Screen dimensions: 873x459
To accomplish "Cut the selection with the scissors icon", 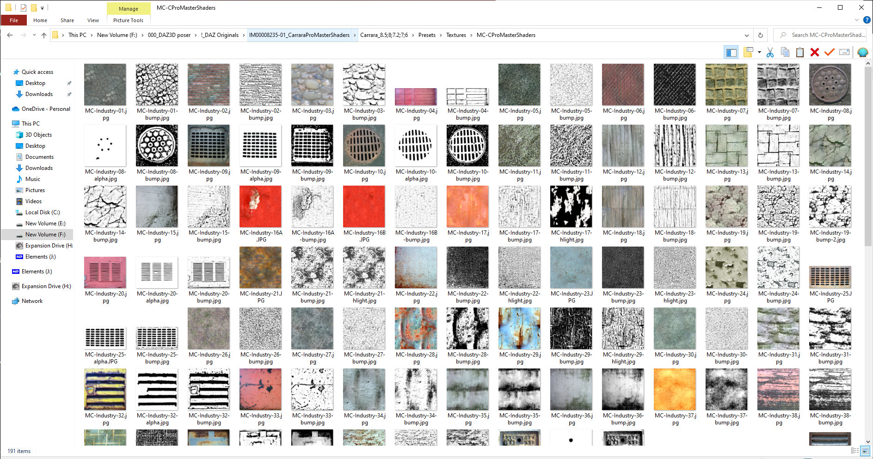I will click(x=770, y=52).
